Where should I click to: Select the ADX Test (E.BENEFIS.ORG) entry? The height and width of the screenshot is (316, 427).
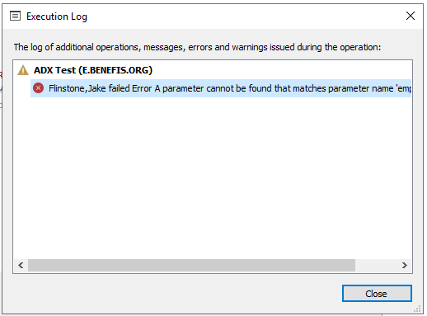(x=93, y=70)
